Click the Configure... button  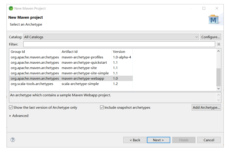pos(210,37)
